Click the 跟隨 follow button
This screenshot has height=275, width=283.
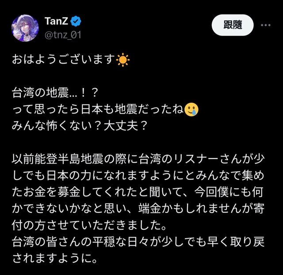[233, 25]
